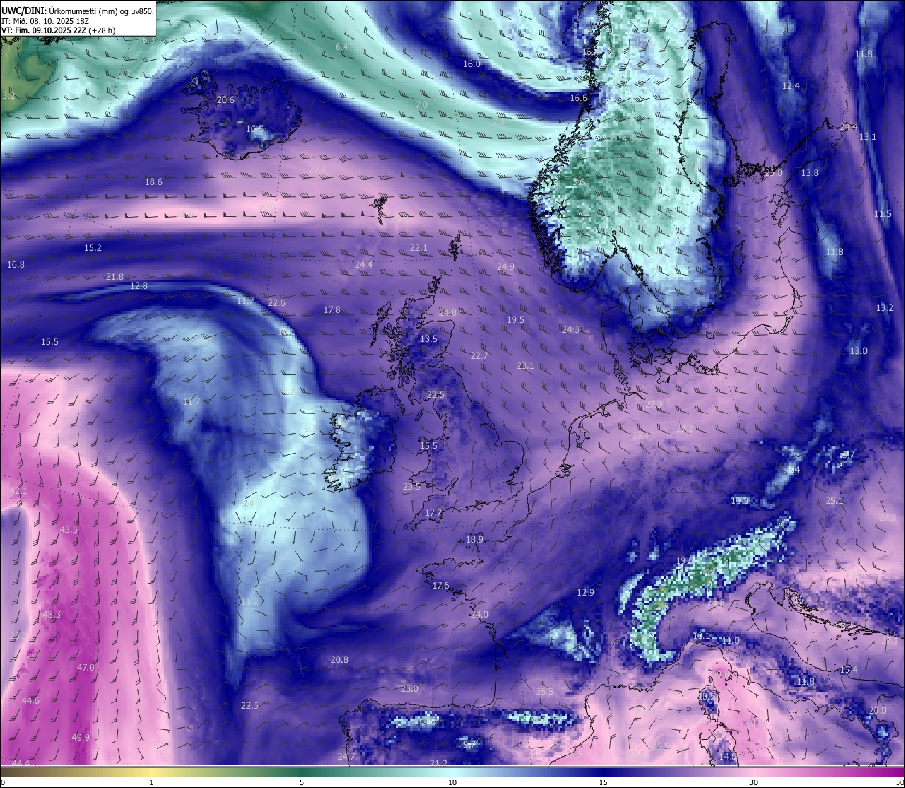Click the 47.0 value label
The image size is (905, 788).
point(86,667)
